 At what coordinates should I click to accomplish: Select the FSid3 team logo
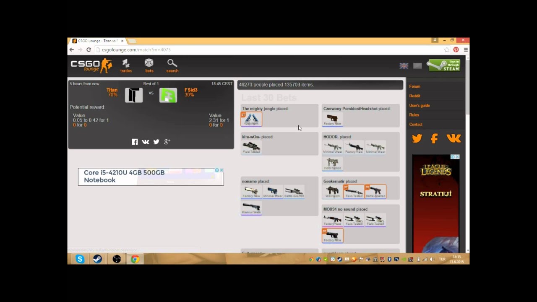[x=168, y=95]
